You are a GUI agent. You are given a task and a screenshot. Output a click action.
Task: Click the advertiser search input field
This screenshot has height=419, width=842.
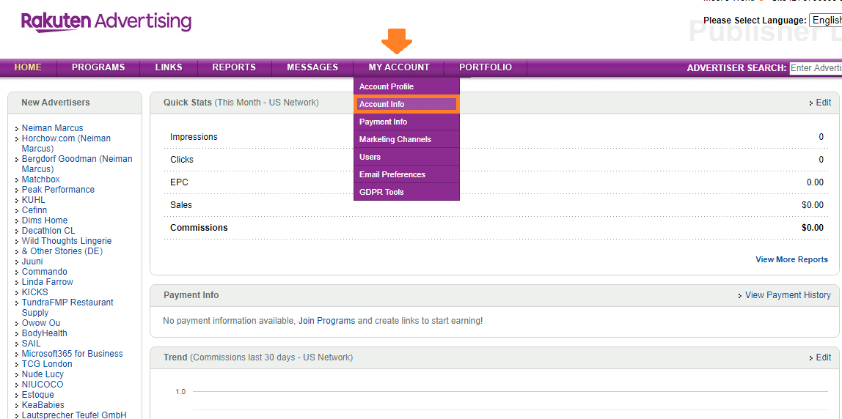816,68
